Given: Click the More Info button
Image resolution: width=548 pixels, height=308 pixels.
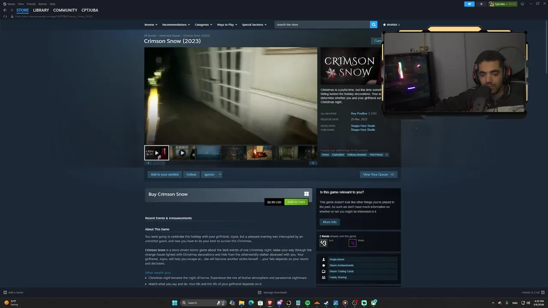Looking at the screenshot, I should coord(330,222).
